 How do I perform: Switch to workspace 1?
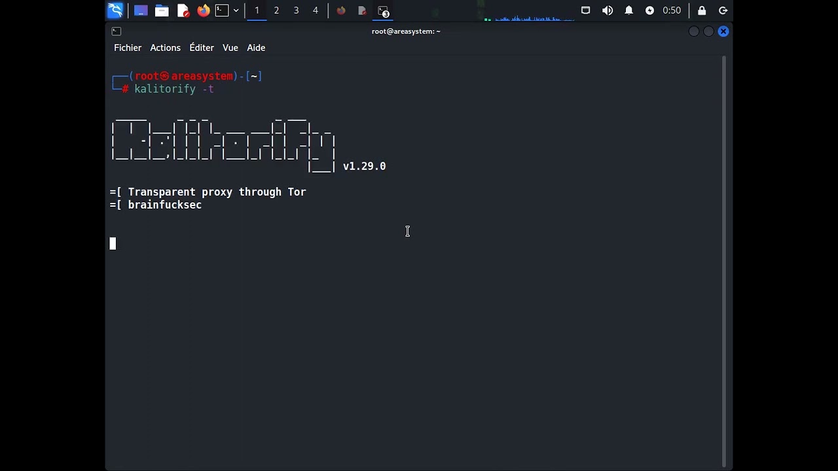[257, 10]
